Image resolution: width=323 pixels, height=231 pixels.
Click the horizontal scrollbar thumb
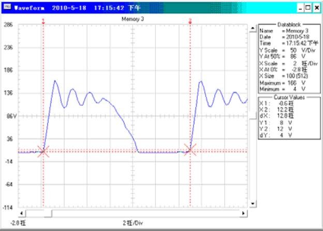(39, 213)
